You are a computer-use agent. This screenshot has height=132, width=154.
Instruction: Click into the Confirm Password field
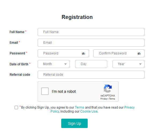pyautogui.click(x=119, y=53)
